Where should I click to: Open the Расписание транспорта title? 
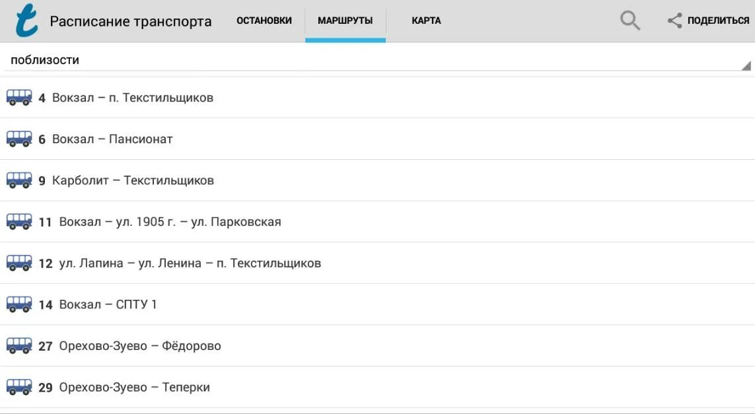click(x=131, y=22)
